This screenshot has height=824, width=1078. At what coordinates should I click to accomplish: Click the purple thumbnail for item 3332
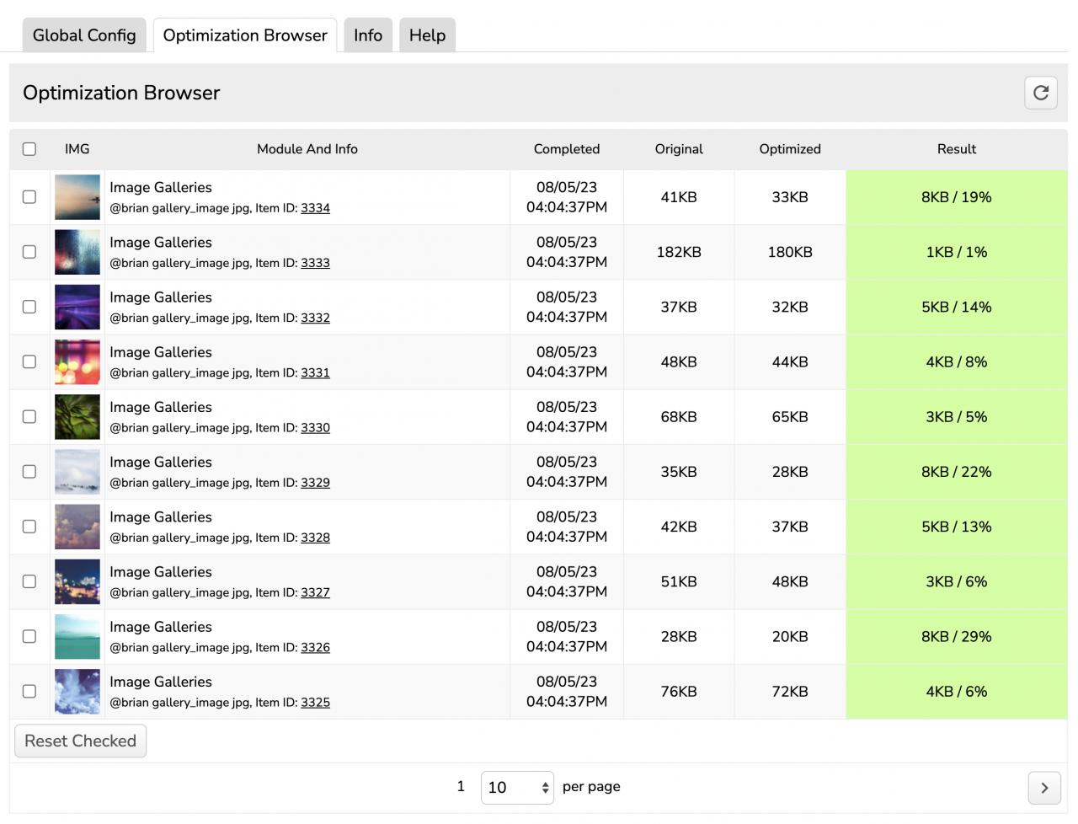pyautogui.click(x=77, y=308)
